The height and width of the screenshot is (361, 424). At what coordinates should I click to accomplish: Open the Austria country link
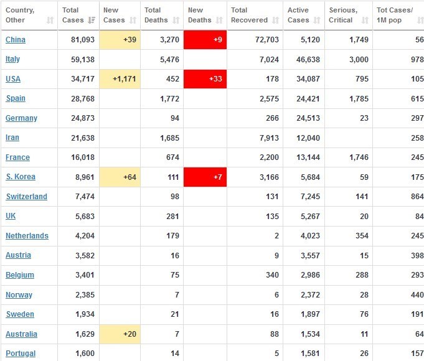pyautogui.click(x=18, y=255)
